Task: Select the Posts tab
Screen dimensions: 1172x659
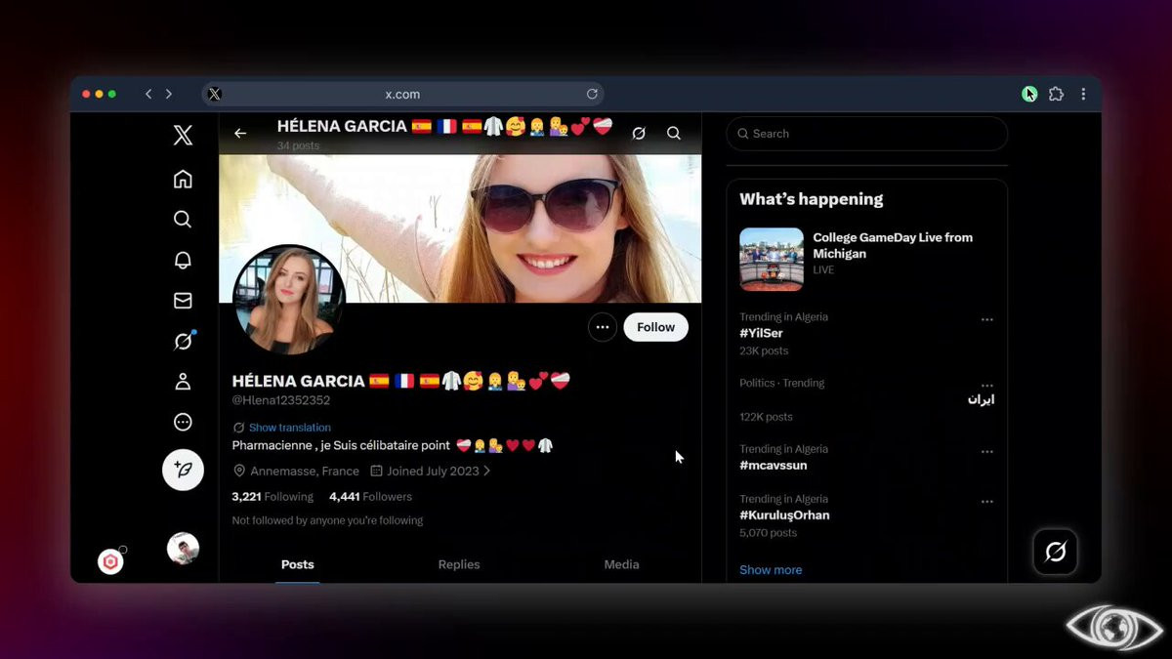Action: tap(298, 564)
